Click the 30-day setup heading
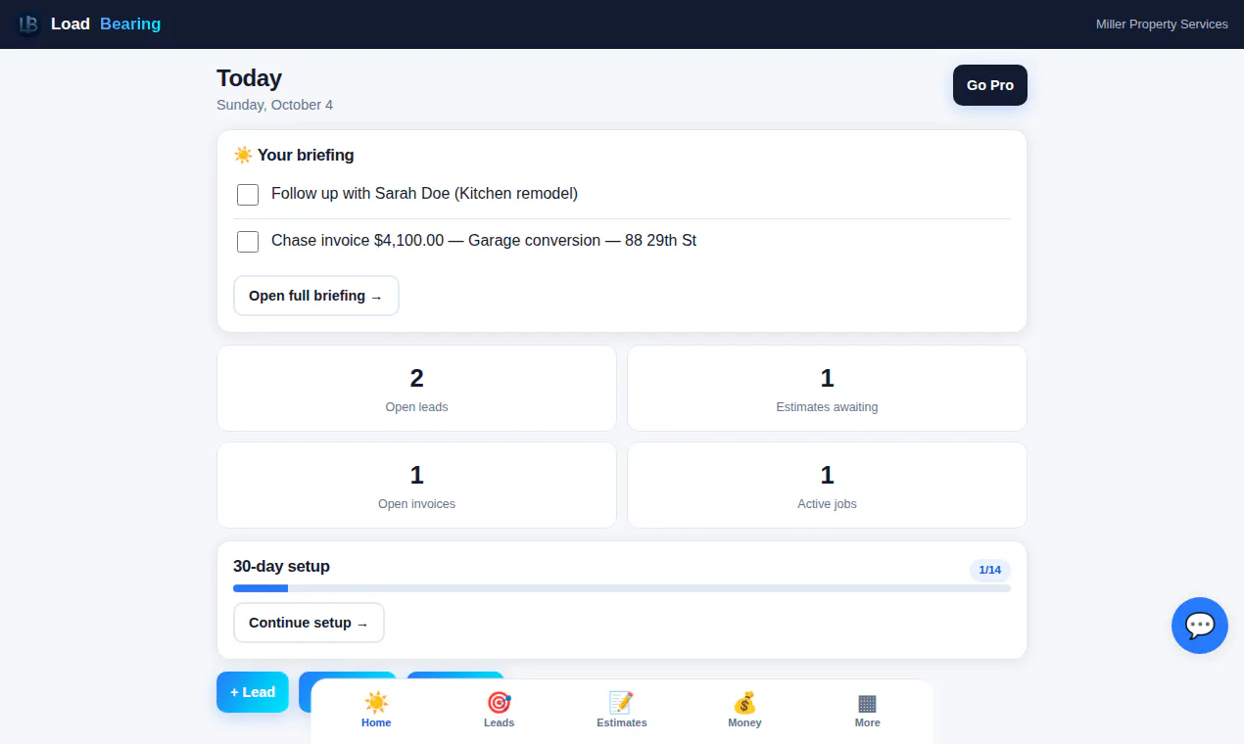This screenshot has width=1244, height=744. [281, 566]
